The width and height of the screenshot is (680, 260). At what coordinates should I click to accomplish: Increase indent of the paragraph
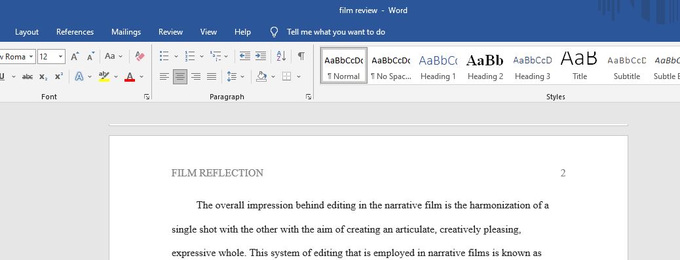pos(261,56)
